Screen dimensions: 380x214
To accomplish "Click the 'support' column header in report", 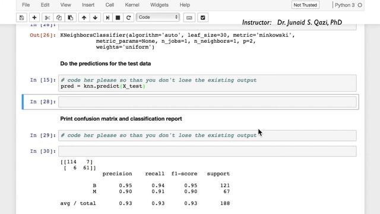I will point(218,174).
